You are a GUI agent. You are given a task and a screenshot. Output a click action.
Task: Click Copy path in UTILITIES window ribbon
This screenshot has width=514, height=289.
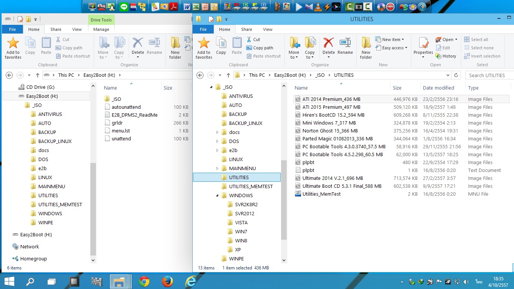coord(260,48)
